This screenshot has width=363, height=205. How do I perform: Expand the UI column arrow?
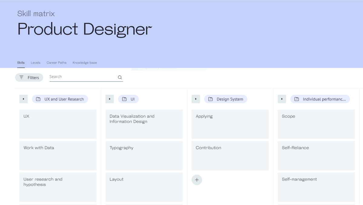pyautogui.click(x=110, y=99)
